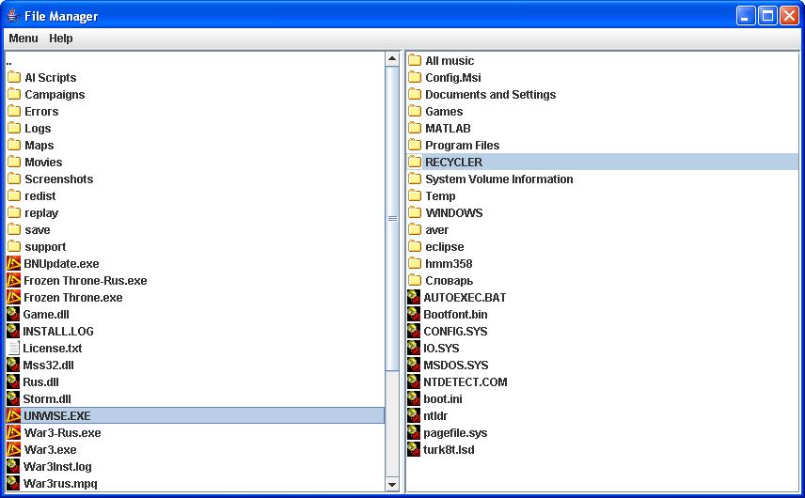Click the WINDOWS folder icon

tap(415, 213)
